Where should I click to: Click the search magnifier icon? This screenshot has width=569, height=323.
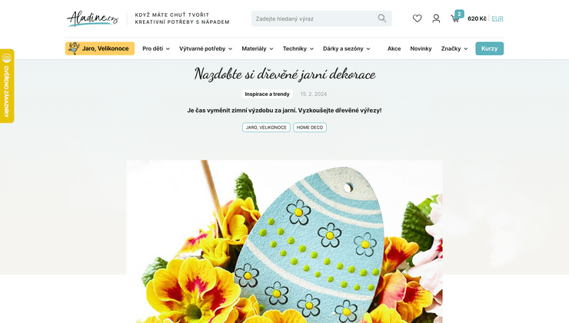(x=381, y=18)
